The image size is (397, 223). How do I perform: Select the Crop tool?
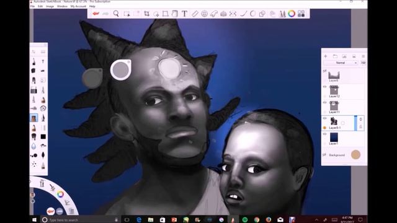coord(146,14)
